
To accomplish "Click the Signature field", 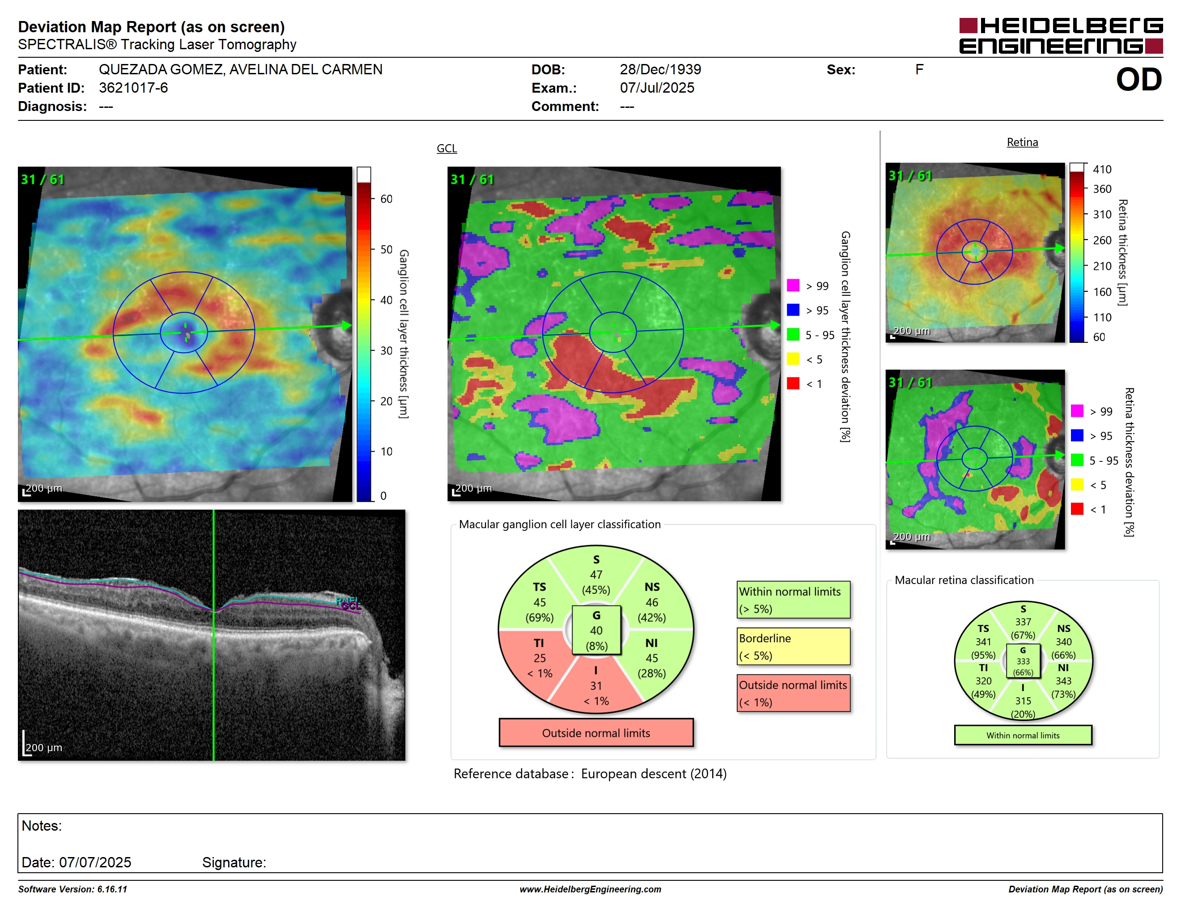I will [234, 862].
